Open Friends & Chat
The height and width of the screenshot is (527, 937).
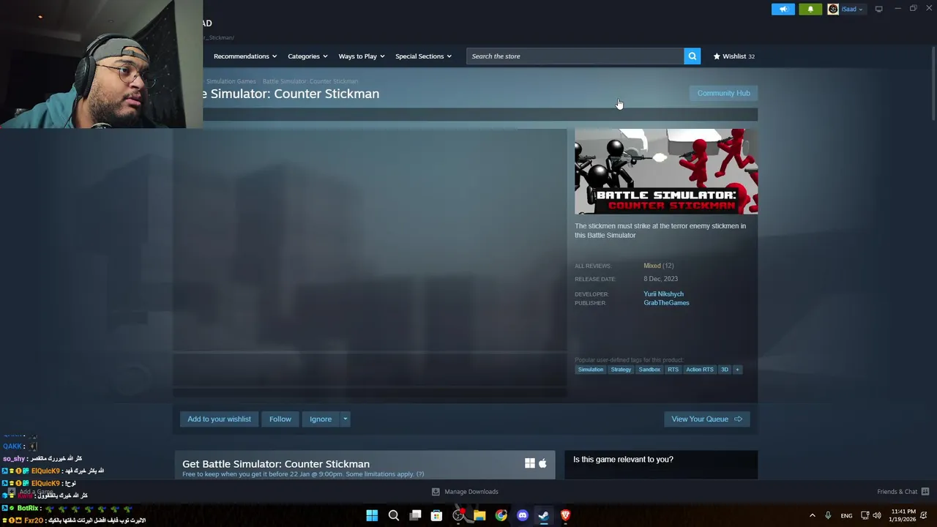click(x=903, y=492)
